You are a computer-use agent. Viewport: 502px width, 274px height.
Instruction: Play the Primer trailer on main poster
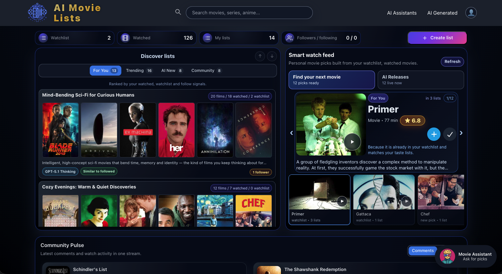[x=352, y=141]
